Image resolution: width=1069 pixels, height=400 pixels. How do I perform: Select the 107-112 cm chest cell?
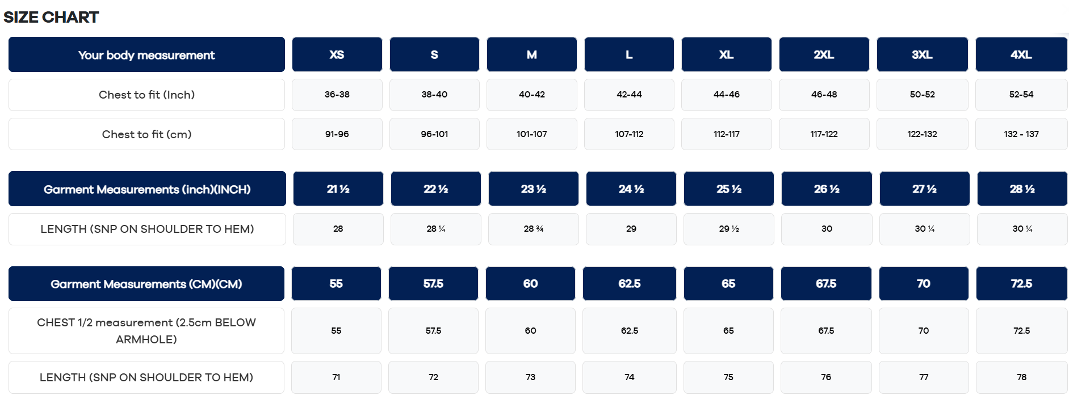tap(629, 134)
